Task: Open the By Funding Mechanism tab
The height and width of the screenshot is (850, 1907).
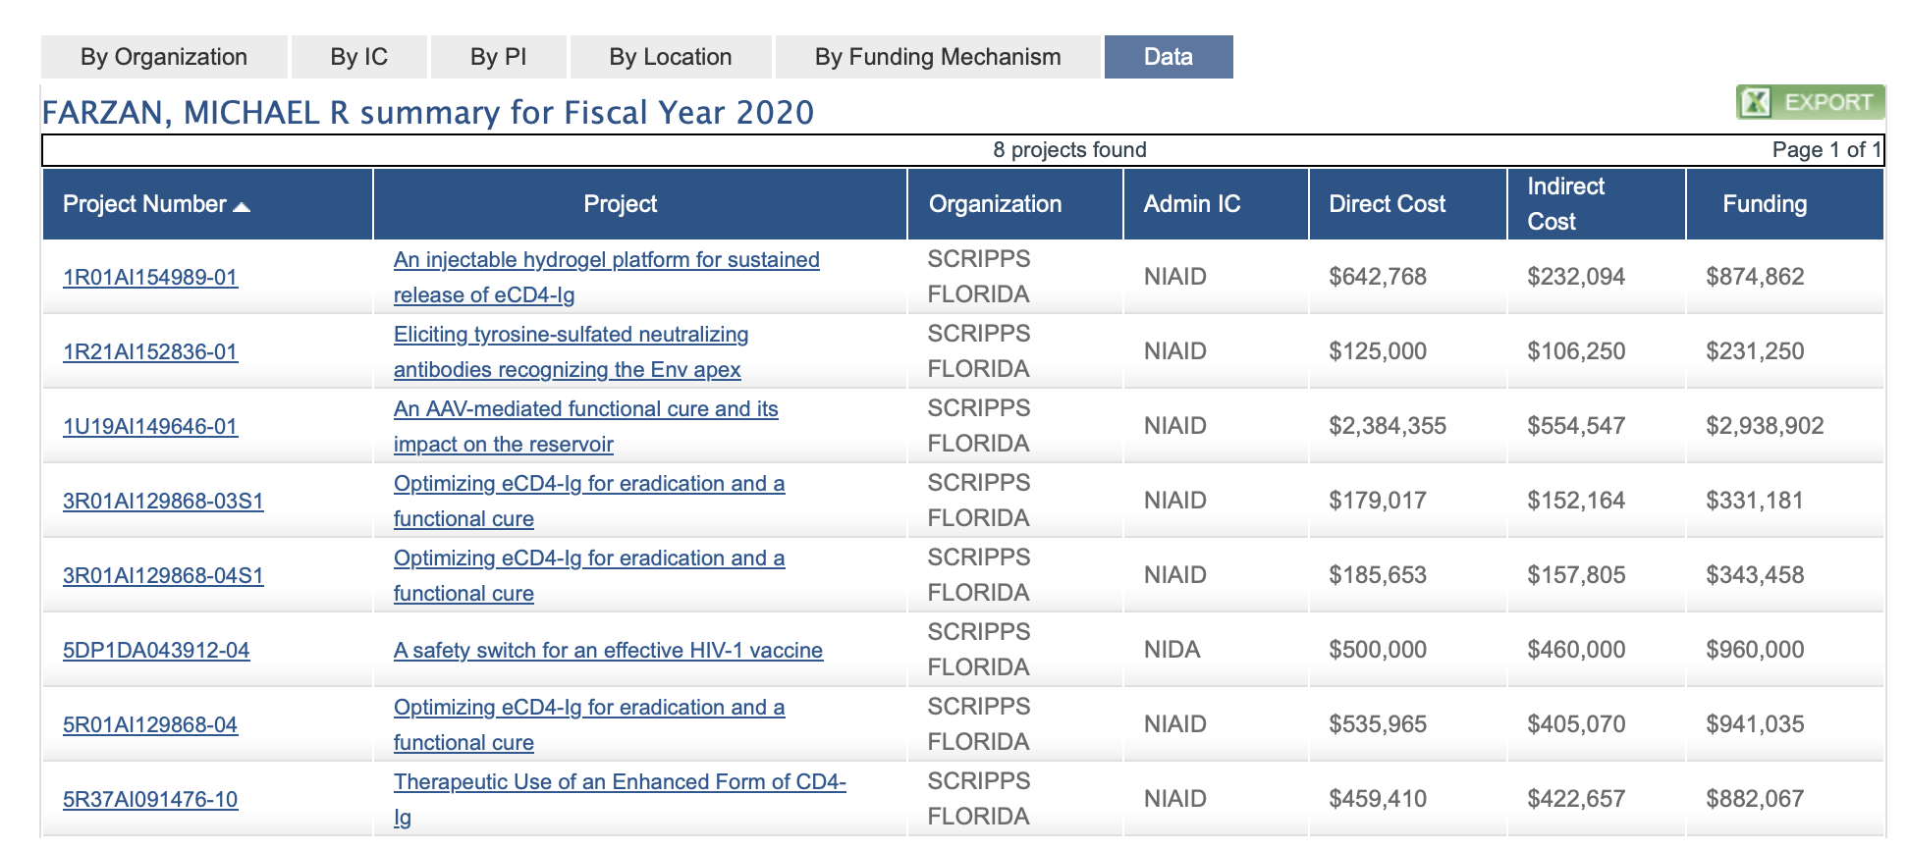Action: (x=937, y=57)
